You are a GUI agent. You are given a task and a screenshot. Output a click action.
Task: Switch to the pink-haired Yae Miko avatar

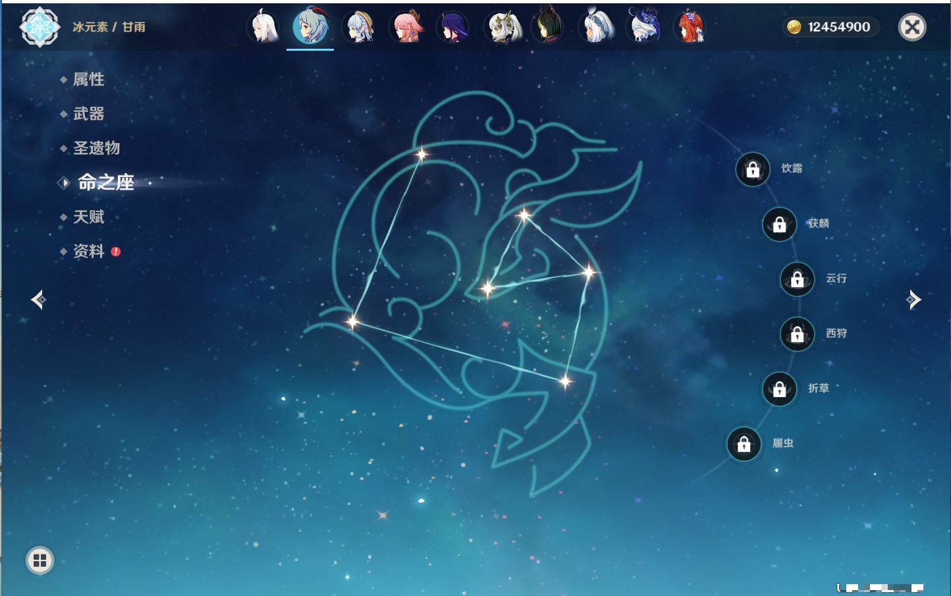click(x=406, y=27)
